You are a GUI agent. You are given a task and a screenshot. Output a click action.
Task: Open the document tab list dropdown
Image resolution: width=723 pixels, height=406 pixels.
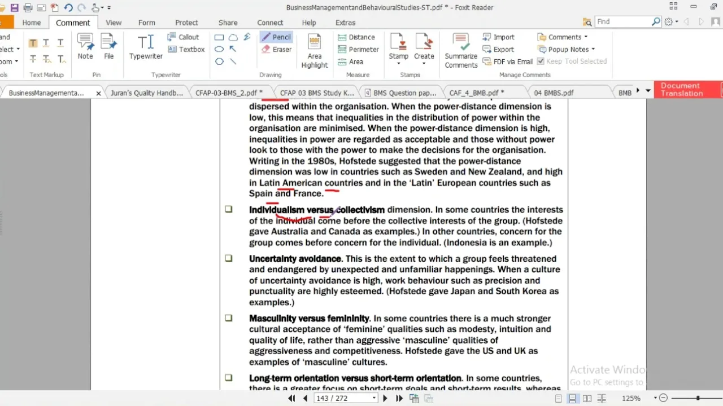tap(648, 91)
